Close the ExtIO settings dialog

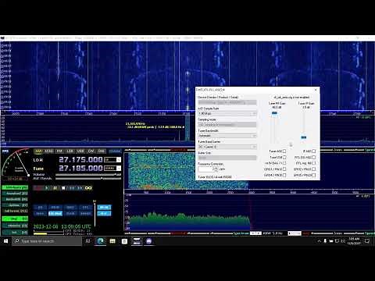point(316,90)
